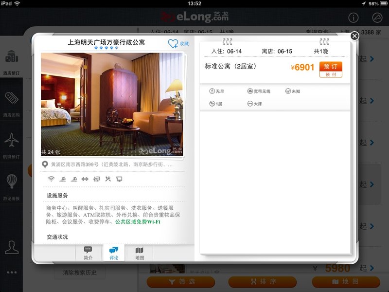
Task: Tap the info icon in header
Action: 353,18
